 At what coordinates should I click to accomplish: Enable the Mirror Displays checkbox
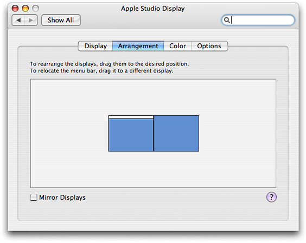[34, 197]
